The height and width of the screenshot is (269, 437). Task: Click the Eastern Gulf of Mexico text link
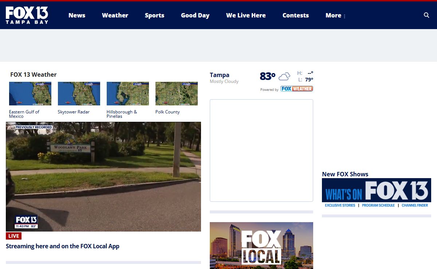(x=24, y=114)
